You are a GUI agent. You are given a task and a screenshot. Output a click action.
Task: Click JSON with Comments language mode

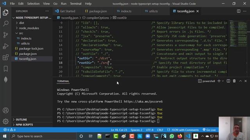tap(183, 130)
